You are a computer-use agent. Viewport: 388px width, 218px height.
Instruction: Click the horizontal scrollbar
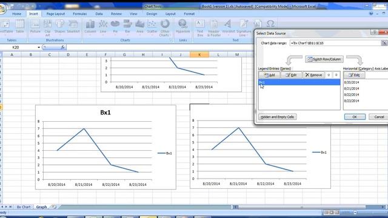[x=301, y=207]
